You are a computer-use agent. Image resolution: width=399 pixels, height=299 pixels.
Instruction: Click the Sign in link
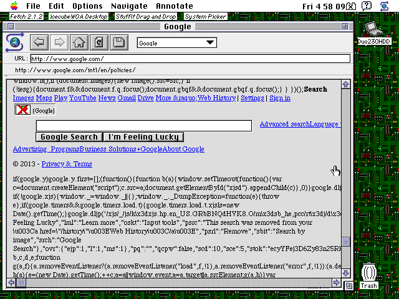(x=280, y=98)
